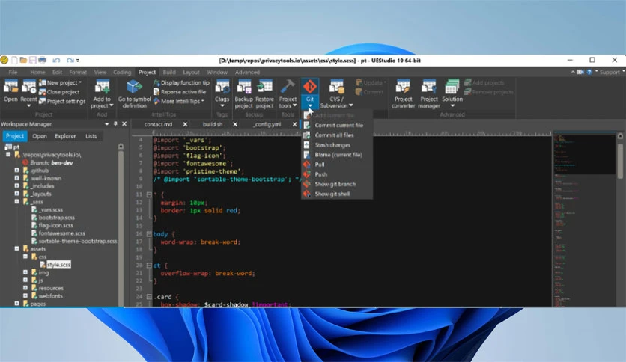
Task: Open the _config.yml file tab
Action: [267, 124]
